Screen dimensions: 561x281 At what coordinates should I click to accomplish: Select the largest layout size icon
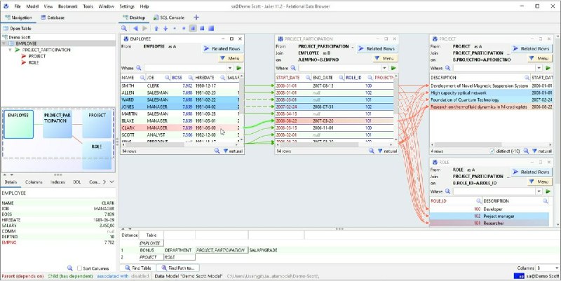pos(211,28)
